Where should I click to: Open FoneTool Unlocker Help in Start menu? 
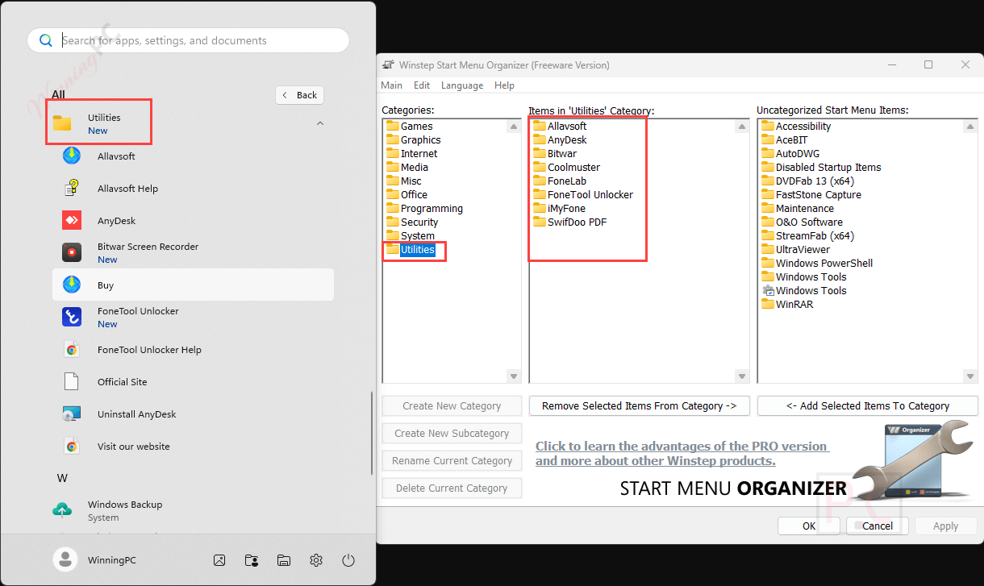(193, 350)
